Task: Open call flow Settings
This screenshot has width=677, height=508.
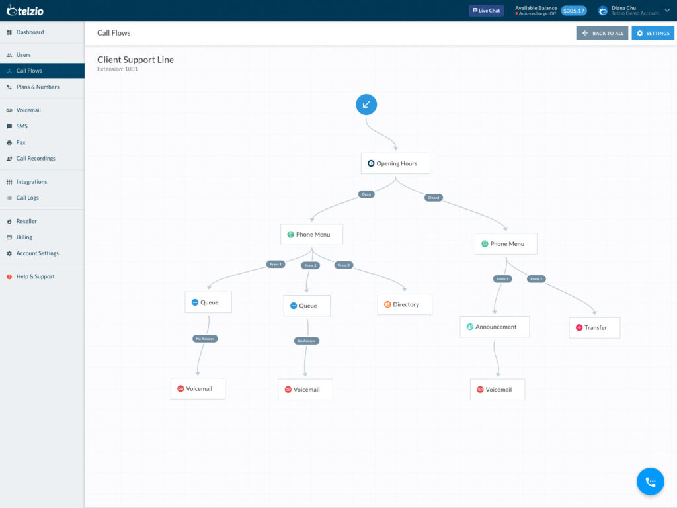Action: pos(653,33)
